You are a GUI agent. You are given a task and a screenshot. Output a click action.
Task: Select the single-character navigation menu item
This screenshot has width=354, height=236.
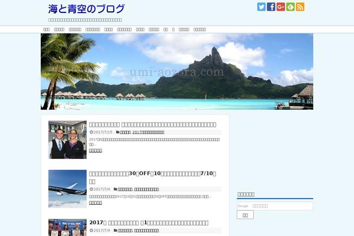tap(173, 29)
